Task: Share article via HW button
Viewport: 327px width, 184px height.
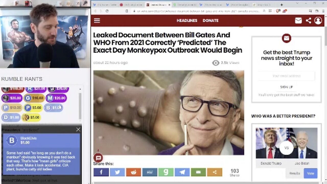Action: click(x=150, y=172)
